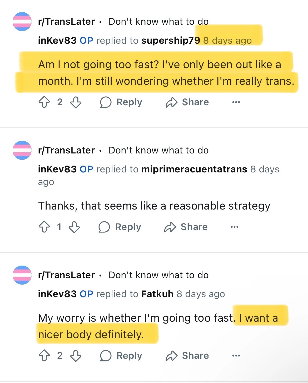
Task: Downvote the reply to Fatkuh
Action: pos(76,356)
